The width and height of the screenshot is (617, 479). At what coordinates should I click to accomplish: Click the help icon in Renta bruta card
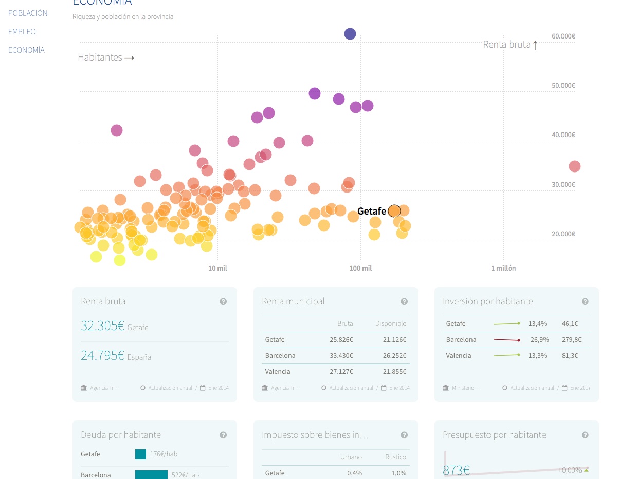pos(223,302)
